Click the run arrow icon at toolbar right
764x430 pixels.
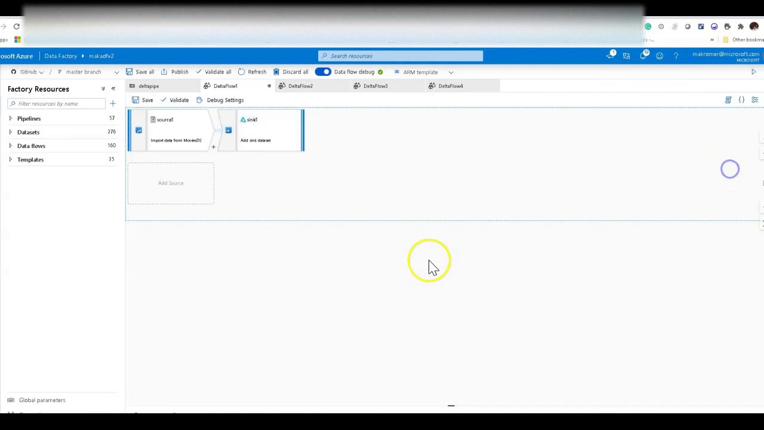click(x=753, y=72)
